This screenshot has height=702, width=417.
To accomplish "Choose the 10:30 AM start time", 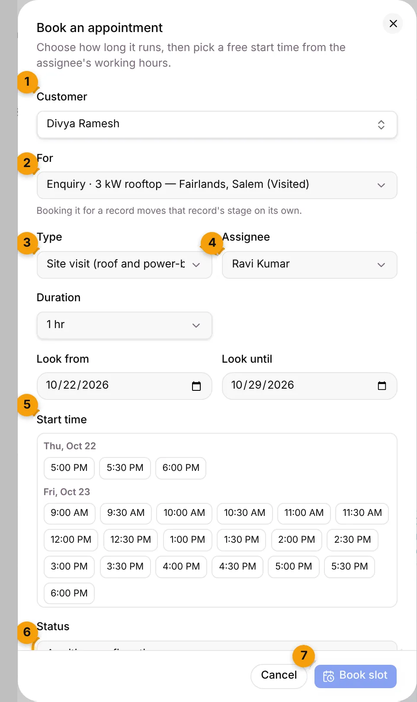I will [x=245, y=513].
